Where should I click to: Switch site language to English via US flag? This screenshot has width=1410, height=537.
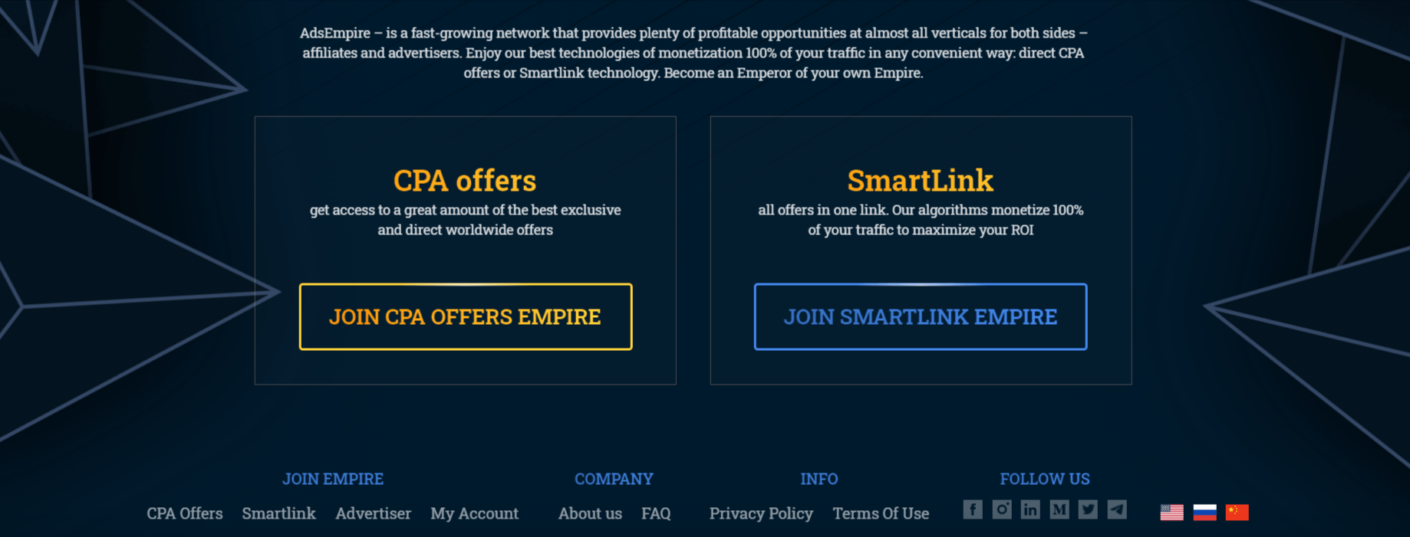1171,511
